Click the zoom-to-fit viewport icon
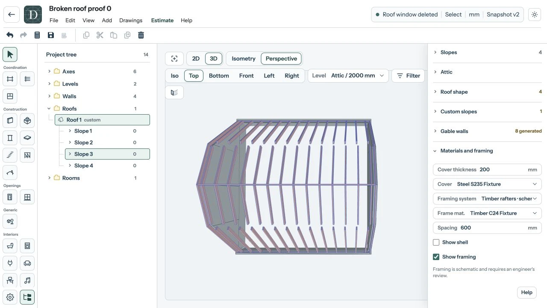The width and height of the screenshot is (547, 308). click(174, 59)
